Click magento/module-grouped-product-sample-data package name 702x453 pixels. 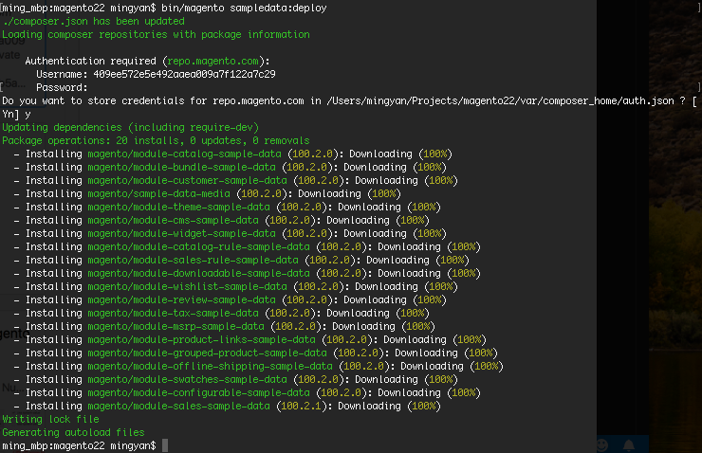pyautogui.click(x=208, y=353)
